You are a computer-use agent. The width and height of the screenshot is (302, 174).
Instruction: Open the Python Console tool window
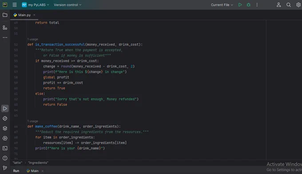(x=5, y=119)
